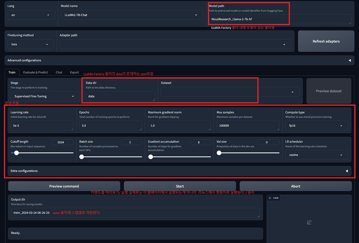
Task: Click the Adapter path dropdown arrow icon
Action: coord(284,45)
